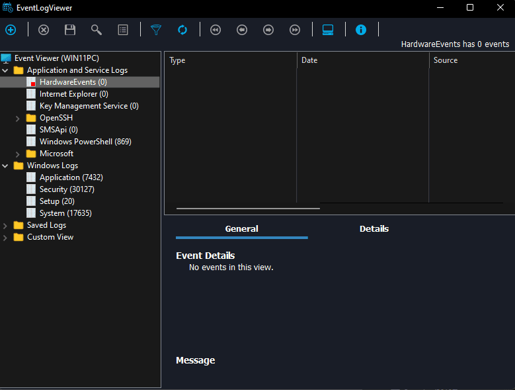Click the circled X clear icon
515x390 pixels.
pyautogui.click(x=44, y=30)
